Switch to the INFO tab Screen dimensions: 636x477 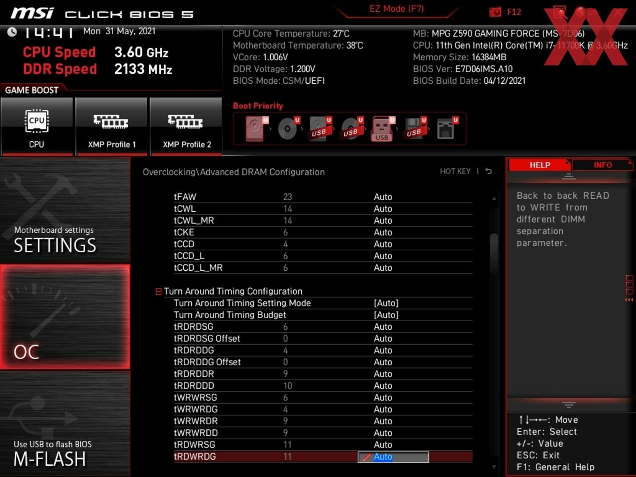[x=602, y=165]
